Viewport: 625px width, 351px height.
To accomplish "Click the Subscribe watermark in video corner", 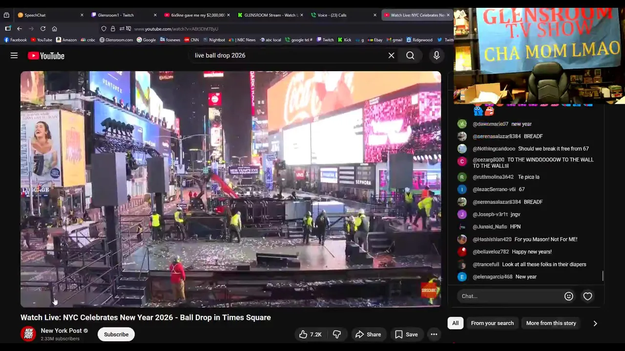I will (x=430, y=291).
